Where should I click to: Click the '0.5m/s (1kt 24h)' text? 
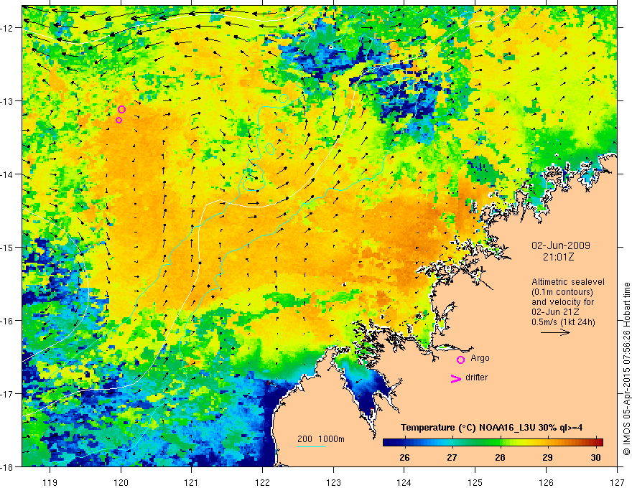563,322
